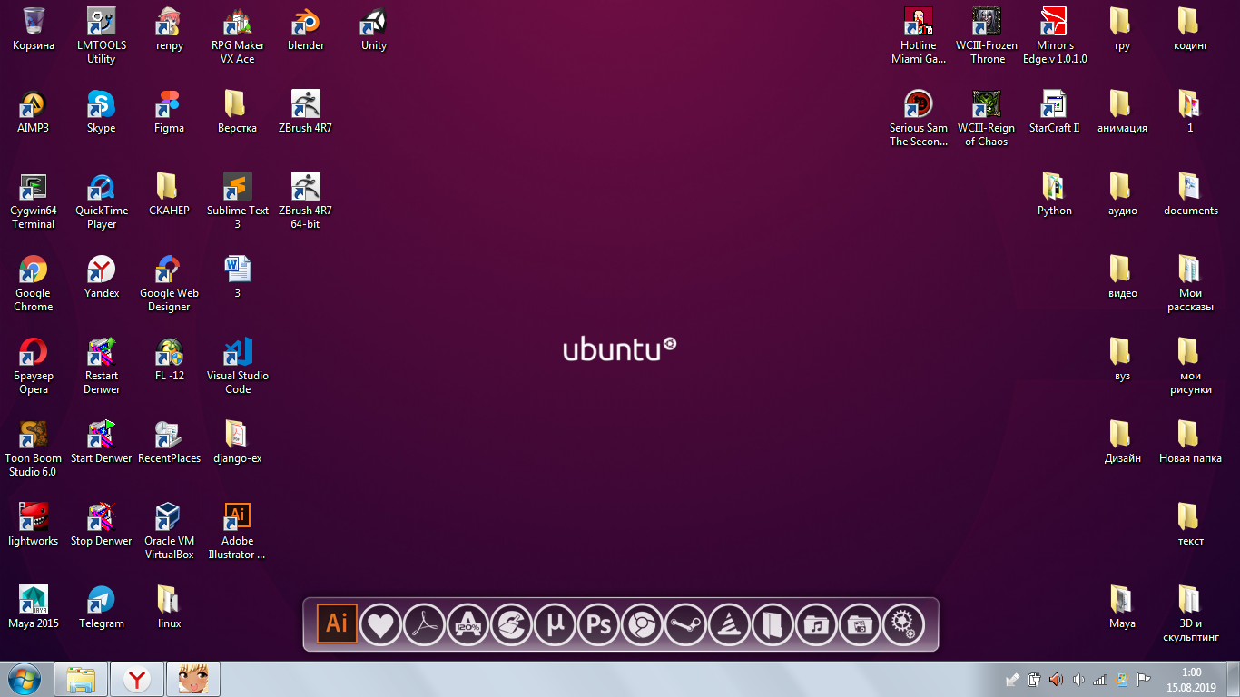This screenshot has height=697, width=1240.
Task: Select the Figma desktop shortcut
Action: (x=169, y=112)
